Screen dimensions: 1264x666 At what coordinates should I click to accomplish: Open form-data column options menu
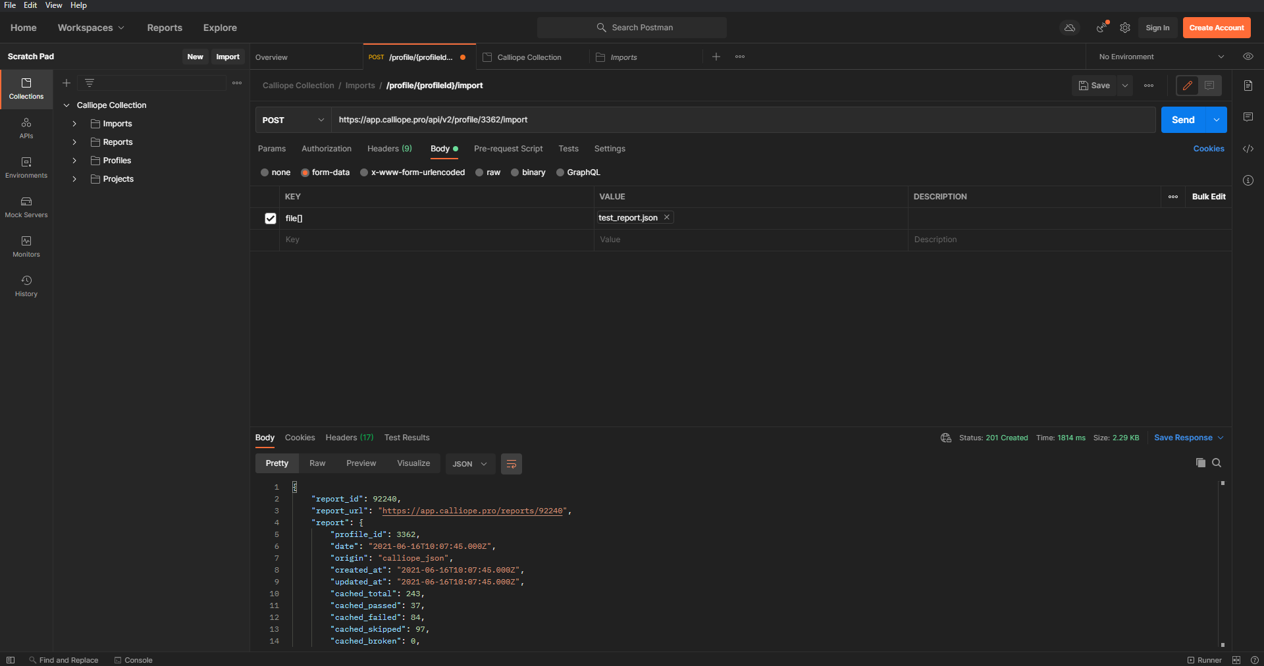tap(1173, 197)
